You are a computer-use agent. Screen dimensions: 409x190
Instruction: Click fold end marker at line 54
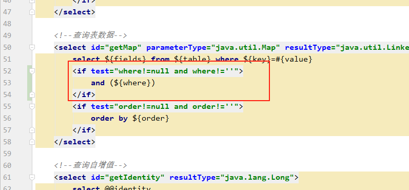click(32, 94)
